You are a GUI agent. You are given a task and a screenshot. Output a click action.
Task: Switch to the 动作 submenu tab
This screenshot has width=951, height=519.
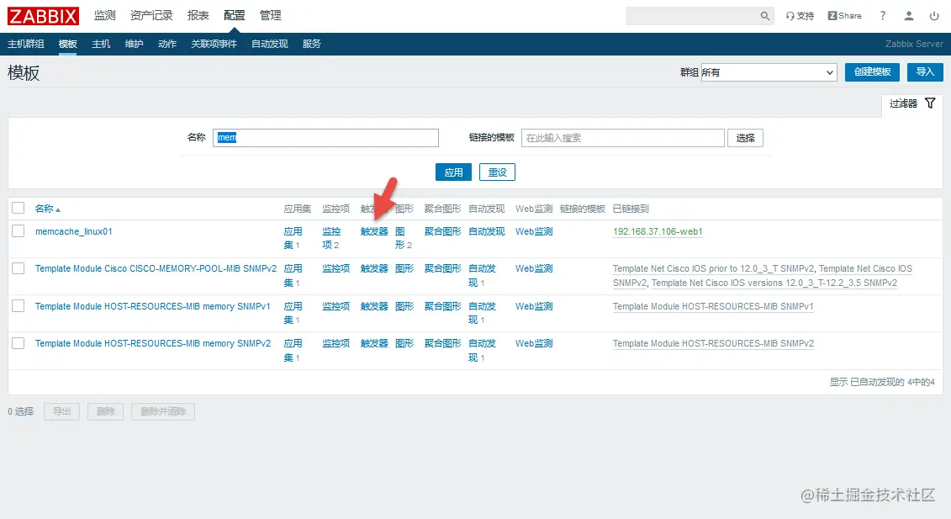(166, 44)
